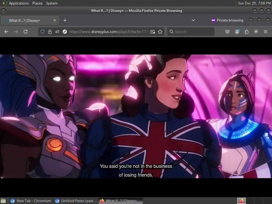The width and height of the screenshot is (272, 204).
Task: Expand the list all tabs chevron
Action: 193,20
